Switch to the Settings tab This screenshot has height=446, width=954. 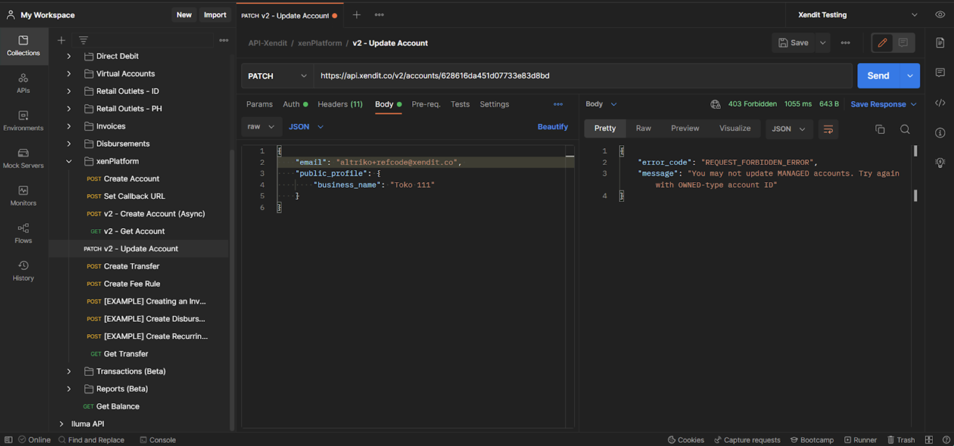(494, 104)
